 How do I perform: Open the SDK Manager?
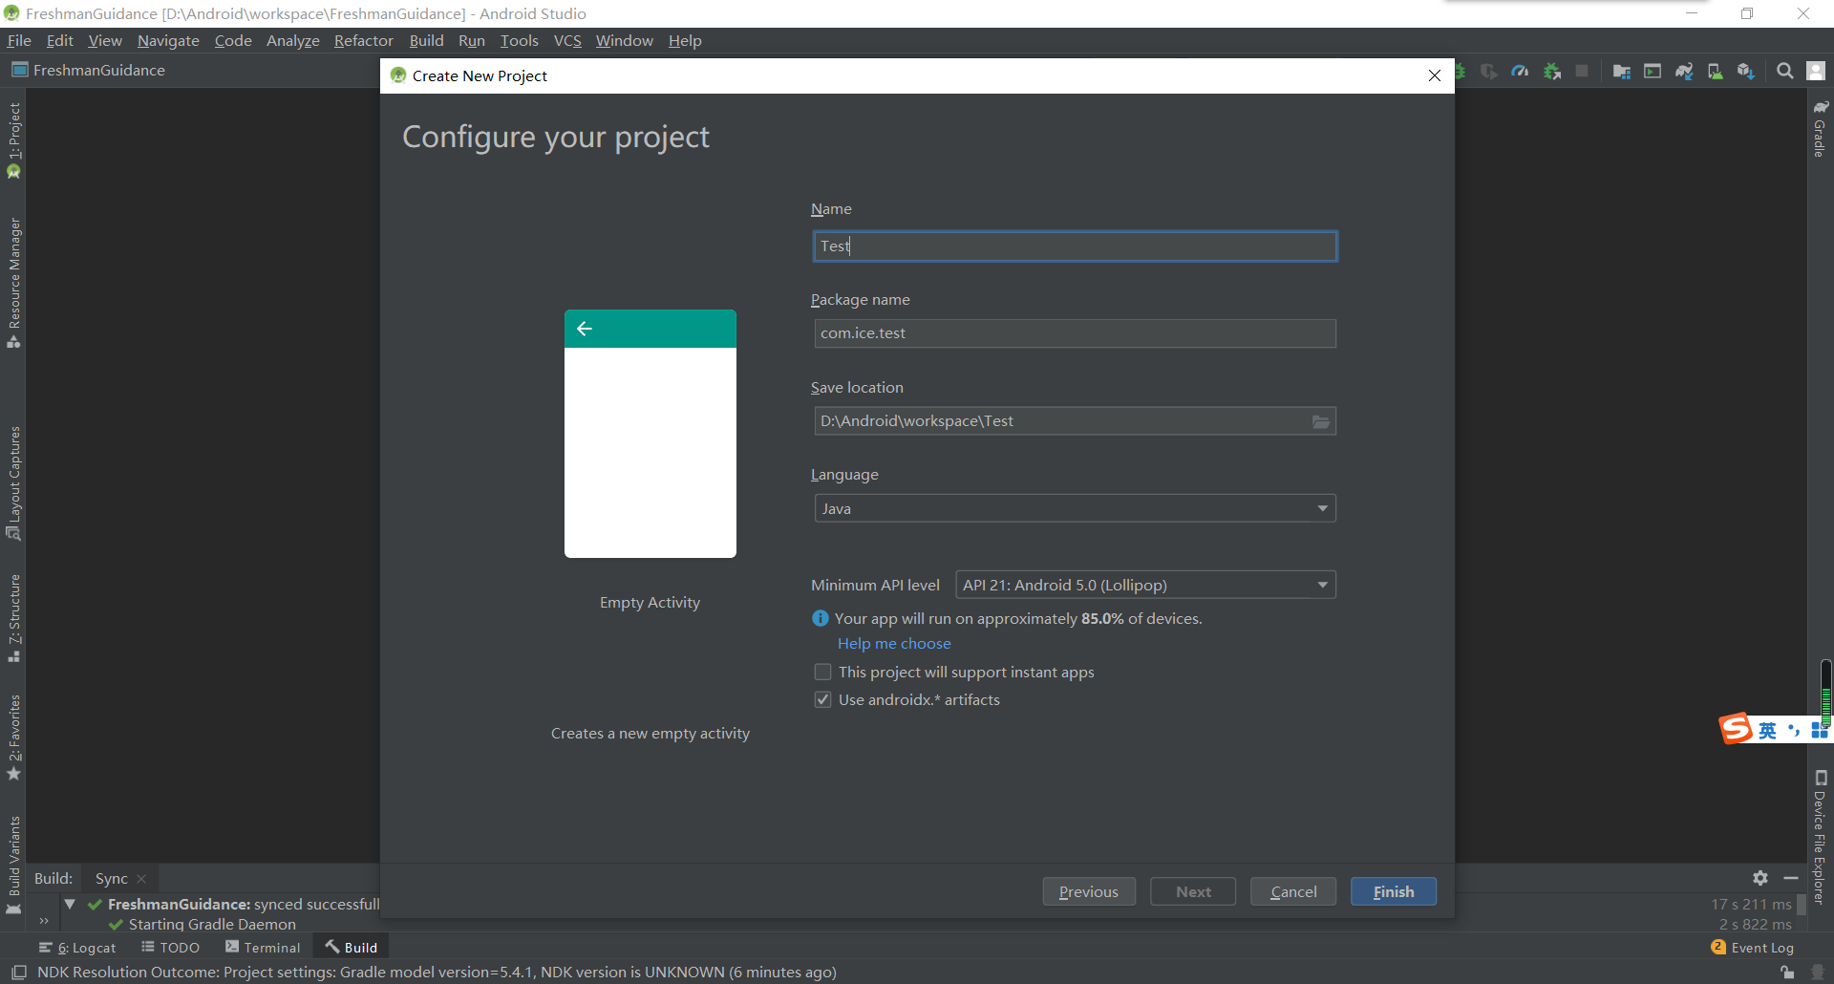1748,71
